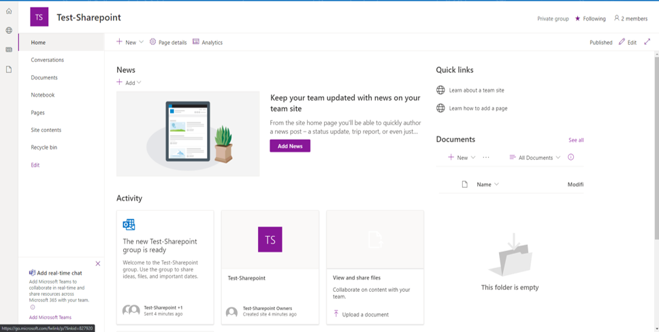
Task: Expand page to full screen with arrows icon
Action: pyautogui.click(x=647, y=42)
